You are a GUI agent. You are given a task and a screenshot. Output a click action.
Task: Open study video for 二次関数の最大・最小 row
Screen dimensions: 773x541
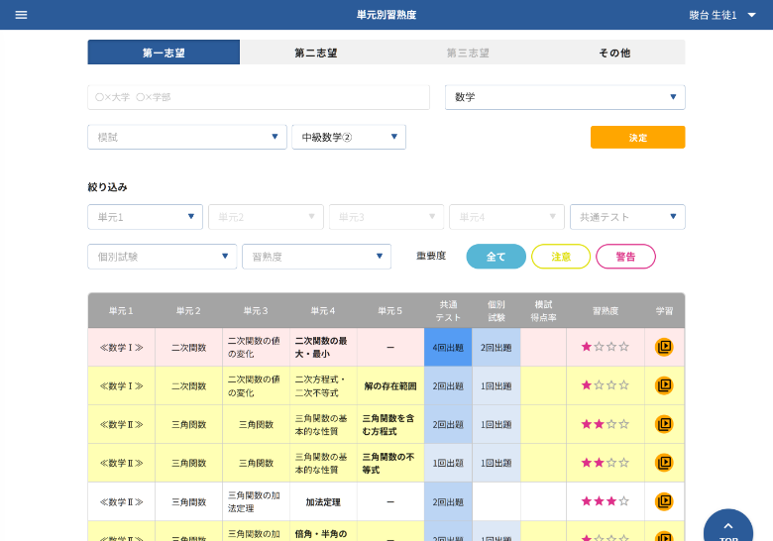pos(664,347)
